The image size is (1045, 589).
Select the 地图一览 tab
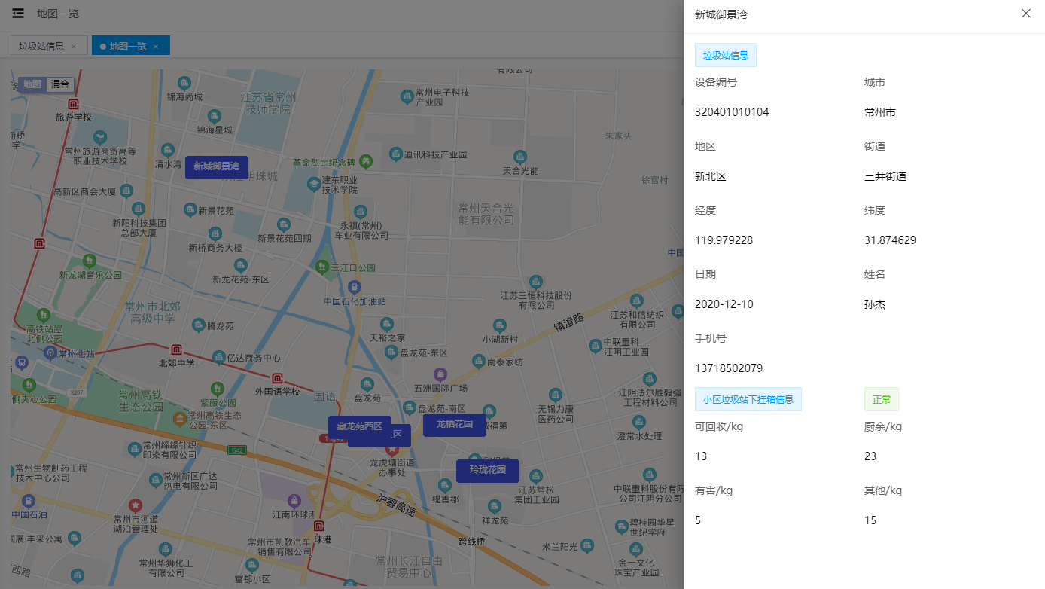129,45
